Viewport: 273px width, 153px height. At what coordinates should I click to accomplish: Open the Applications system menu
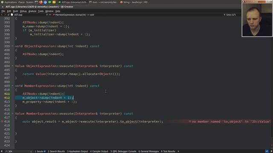click(x=10, y=2)
